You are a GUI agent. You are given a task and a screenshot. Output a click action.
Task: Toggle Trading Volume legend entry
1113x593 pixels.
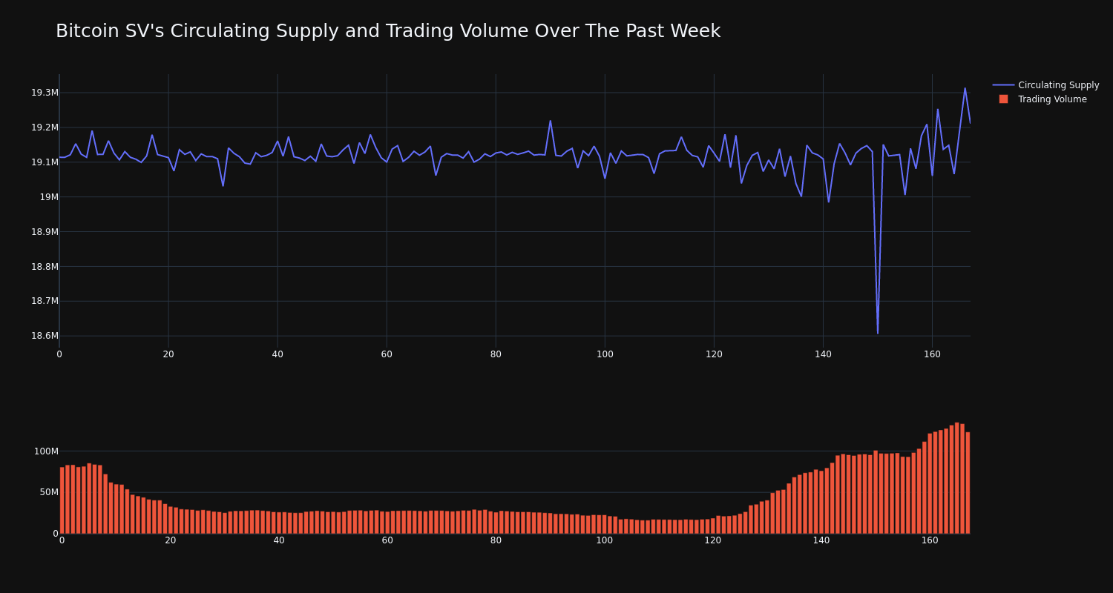coord(1045,99)
